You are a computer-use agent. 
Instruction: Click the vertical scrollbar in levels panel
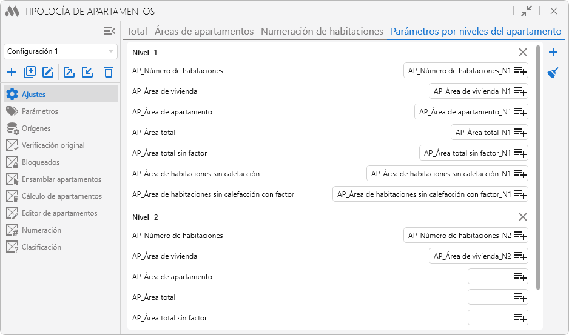(537, 164)
